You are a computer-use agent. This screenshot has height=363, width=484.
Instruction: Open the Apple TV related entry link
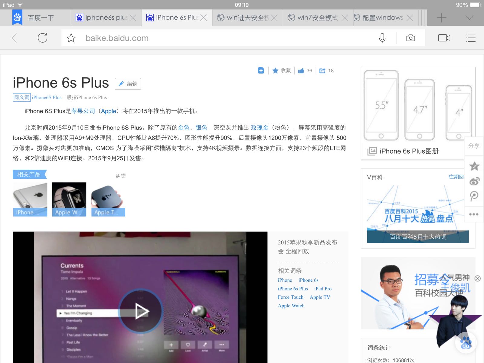(320, 297)
